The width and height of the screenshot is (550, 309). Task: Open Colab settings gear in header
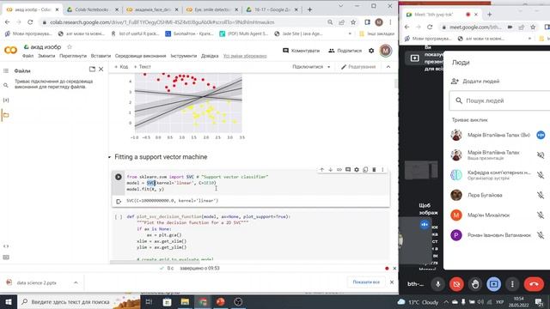point(371,51)
